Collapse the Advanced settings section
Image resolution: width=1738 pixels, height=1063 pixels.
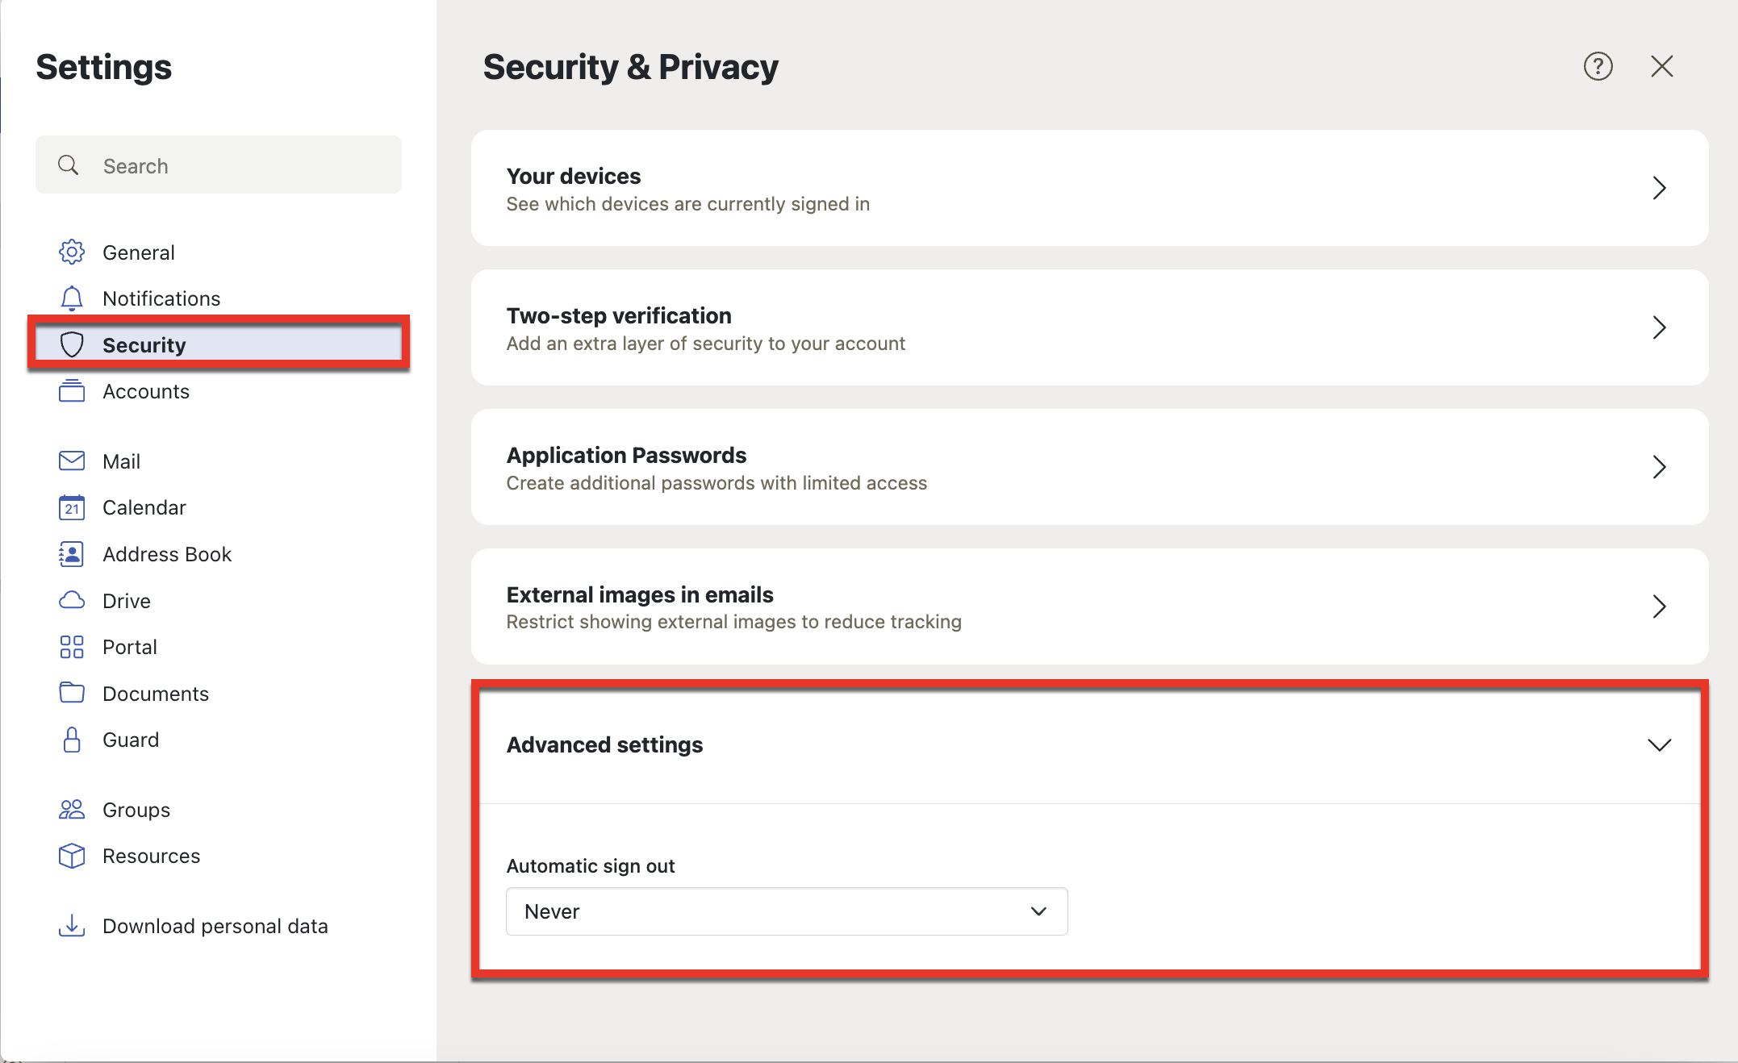click(x=1660, y=744)
